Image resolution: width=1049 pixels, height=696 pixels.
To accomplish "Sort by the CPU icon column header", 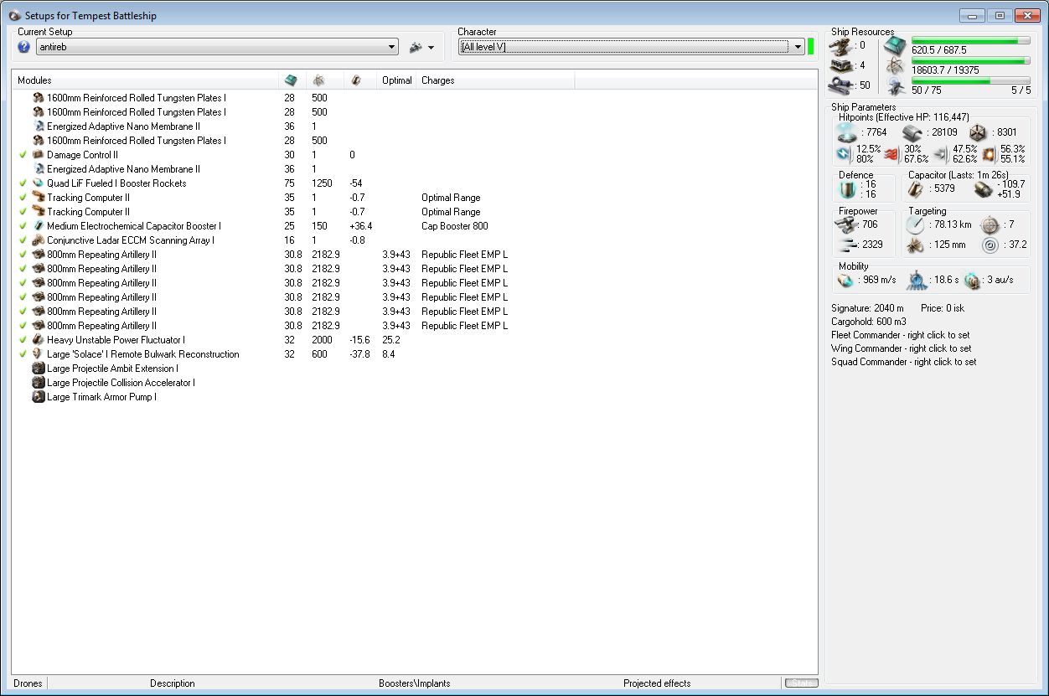I will (292, 80).
